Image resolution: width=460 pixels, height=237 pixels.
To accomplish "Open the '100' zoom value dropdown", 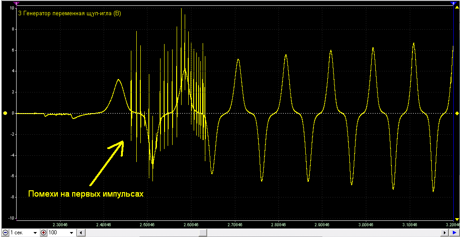I will (71, 233).
